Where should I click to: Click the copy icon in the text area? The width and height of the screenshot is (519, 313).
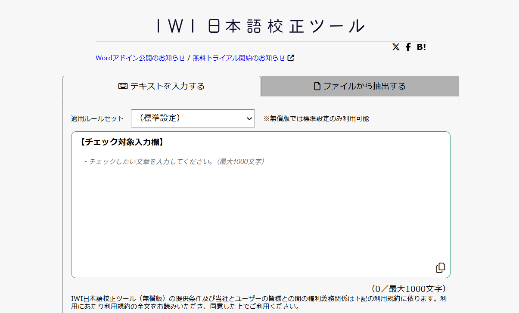(x=440, y=268)
